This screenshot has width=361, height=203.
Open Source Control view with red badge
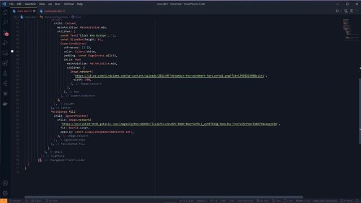(6, 33)
